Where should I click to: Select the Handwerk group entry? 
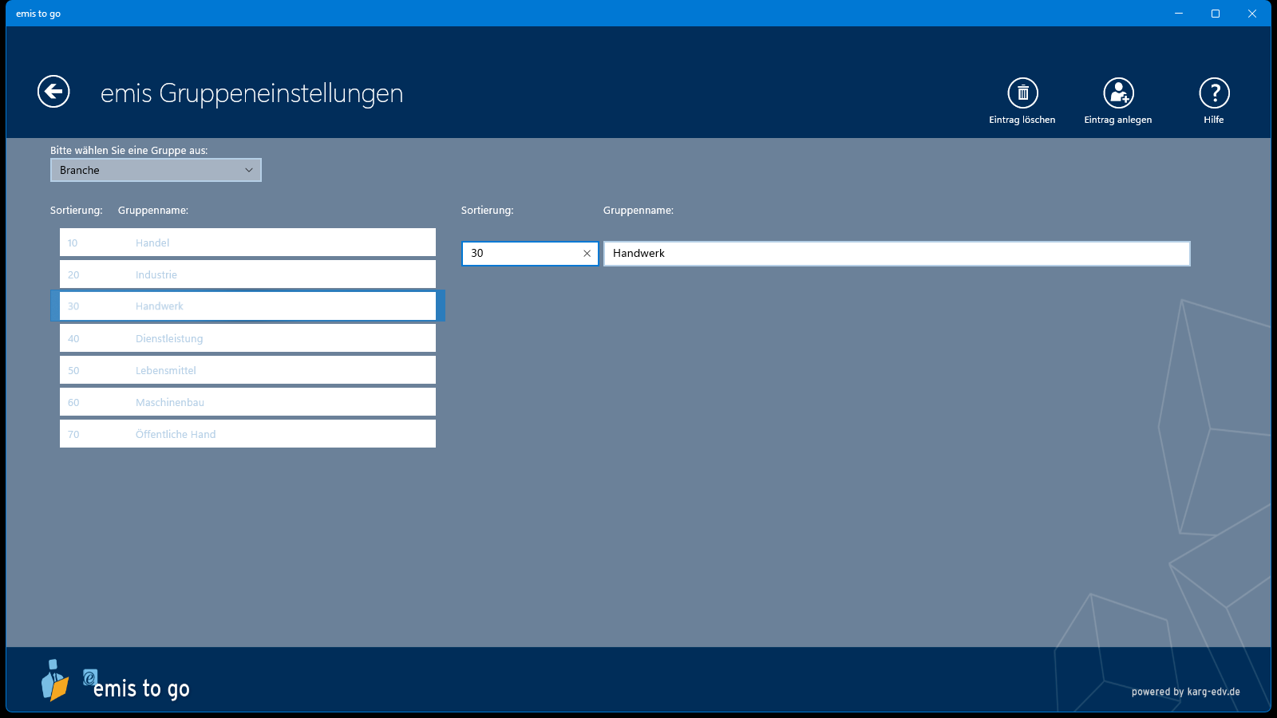click(247, 306)
